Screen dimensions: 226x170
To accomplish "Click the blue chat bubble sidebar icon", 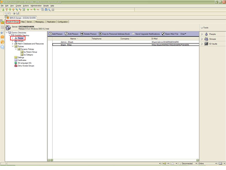I will [x=2, y=47].
